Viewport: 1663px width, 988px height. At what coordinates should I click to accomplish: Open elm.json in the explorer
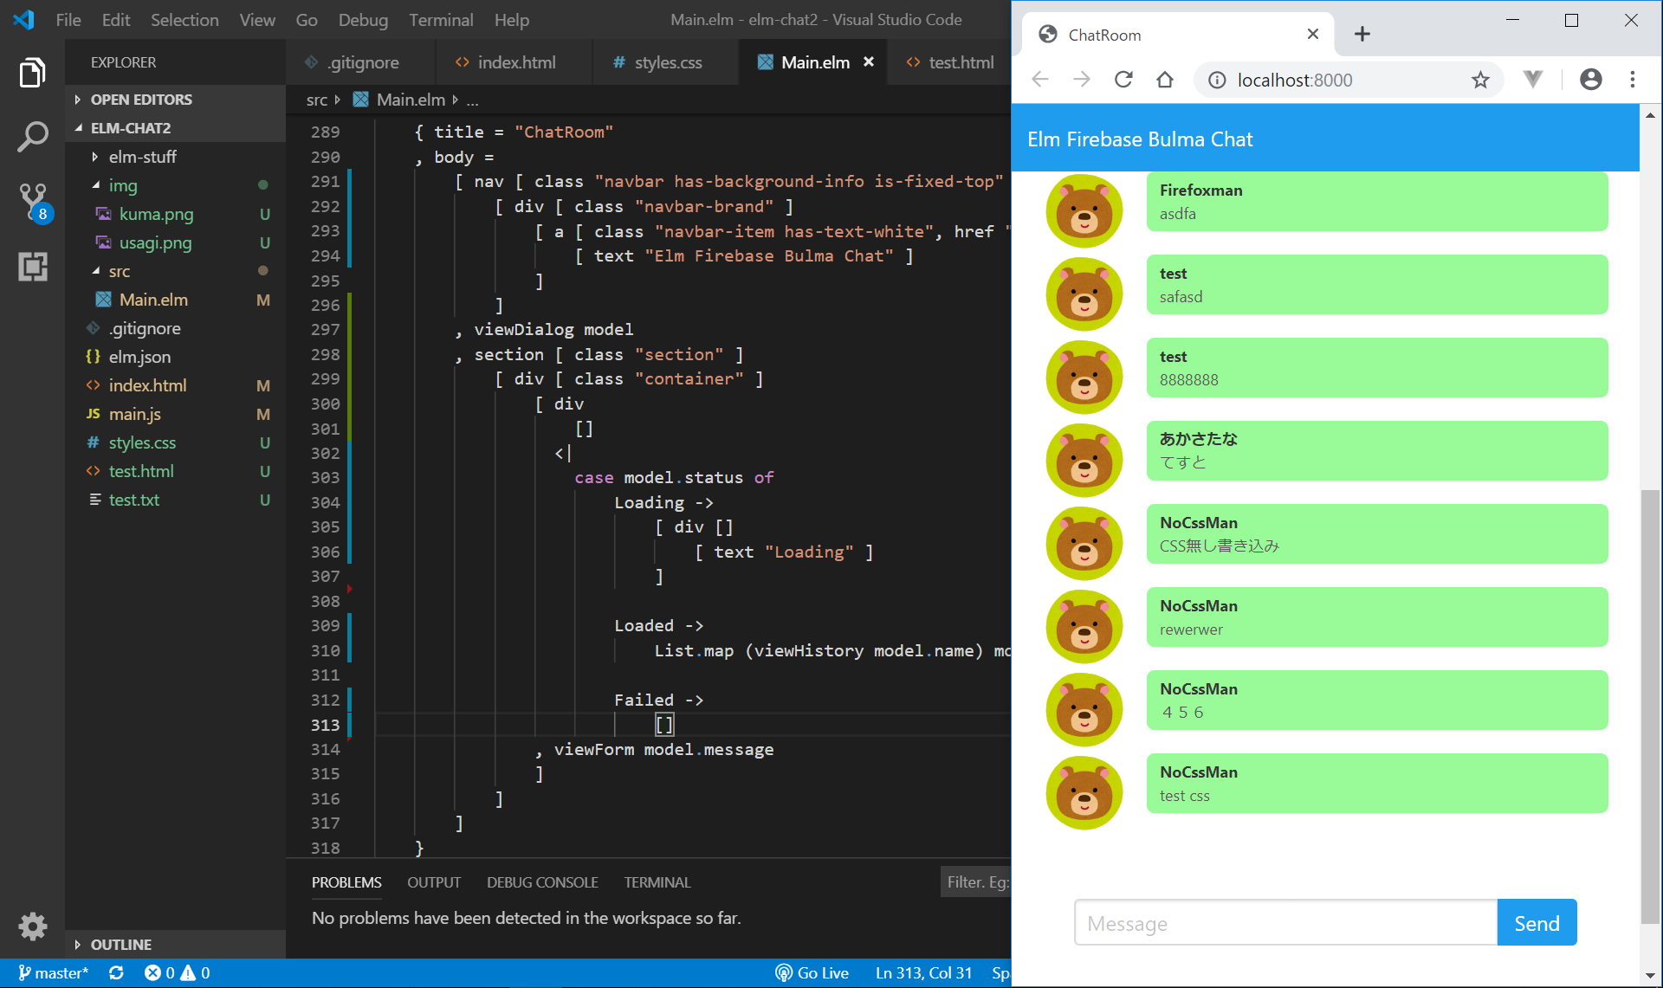(175, 357)
